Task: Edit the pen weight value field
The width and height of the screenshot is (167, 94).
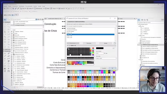Action: (100, 53)
